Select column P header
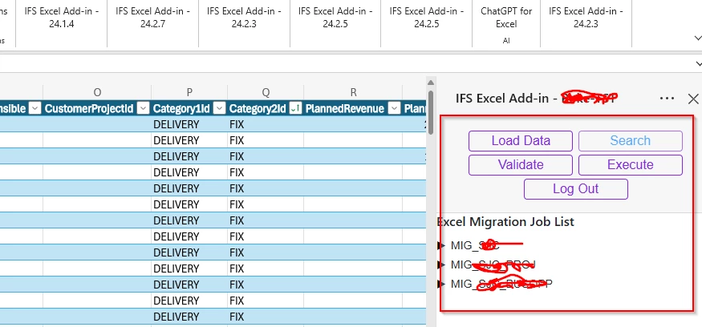Screen dimensions: 702x327 click(189, 92)
